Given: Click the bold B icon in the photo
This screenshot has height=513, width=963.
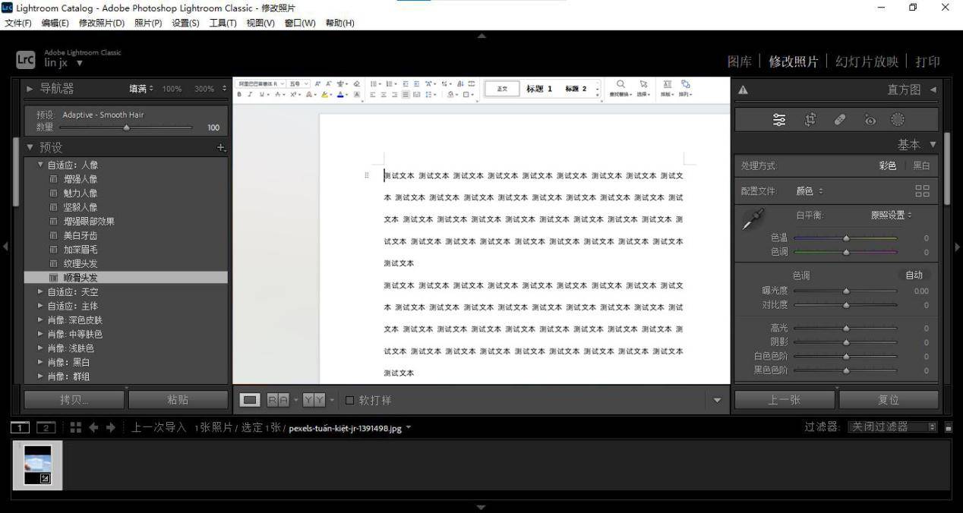Looking at the screenshot, I should (x=239, y=95).
